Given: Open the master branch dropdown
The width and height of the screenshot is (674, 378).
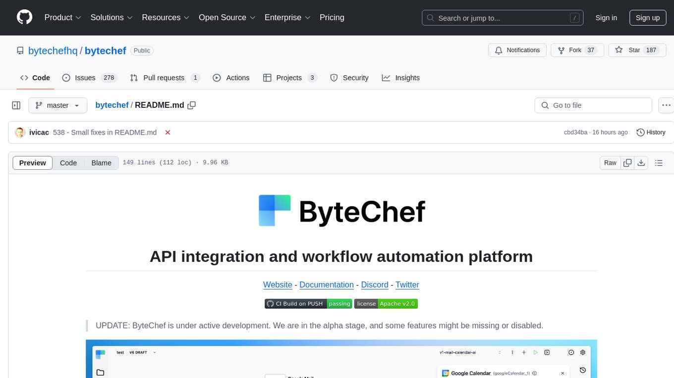Looking at the screenshot, I should [x=58, y=105].
